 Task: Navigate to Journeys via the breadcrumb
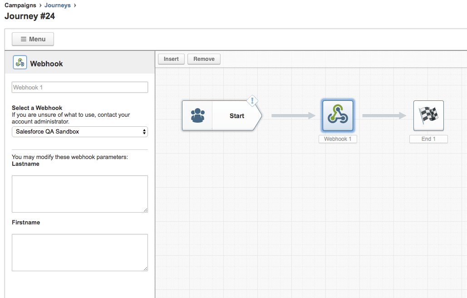pos(57,5)
